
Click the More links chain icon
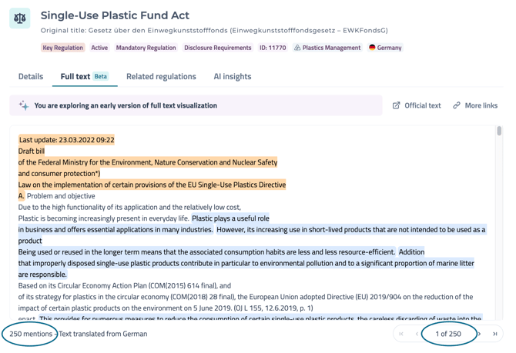(457, 105)
